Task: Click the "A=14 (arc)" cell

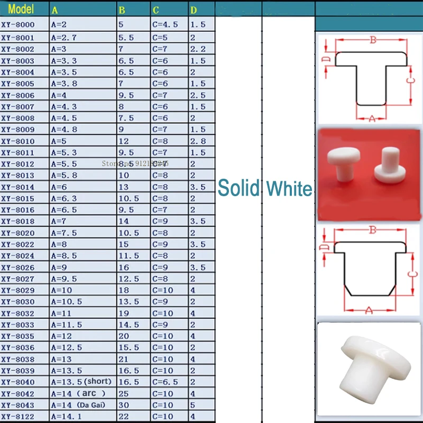Action: pyautogui.click(x=83, y=393)
